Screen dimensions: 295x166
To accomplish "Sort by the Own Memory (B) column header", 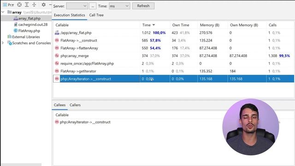I will [244, 25].
